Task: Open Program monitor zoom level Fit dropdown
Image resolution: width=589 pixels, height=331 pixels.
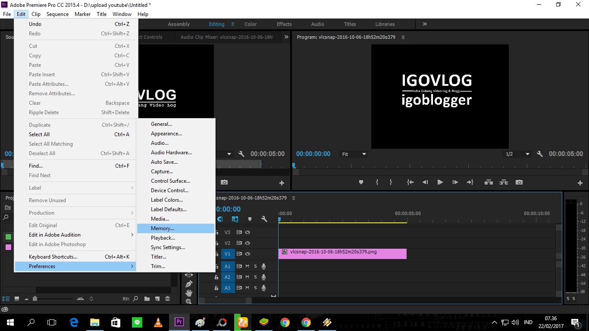Action: (x=354, y=154)
